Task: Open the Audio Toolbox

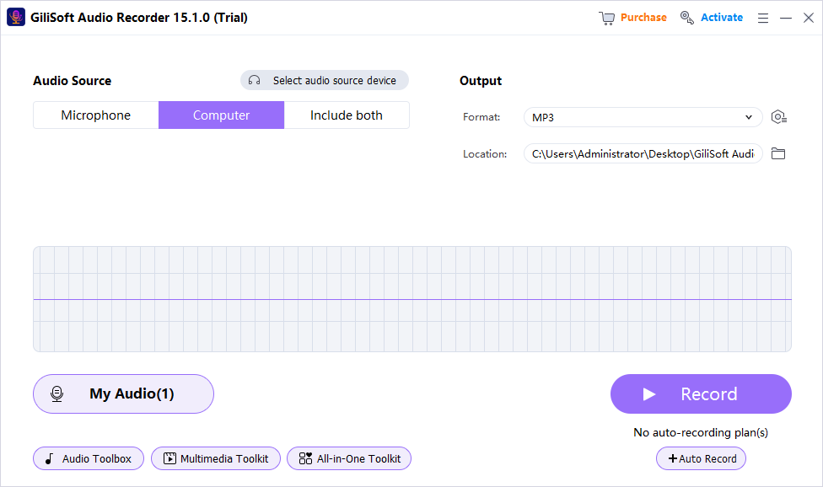Action: click(89, 458)
